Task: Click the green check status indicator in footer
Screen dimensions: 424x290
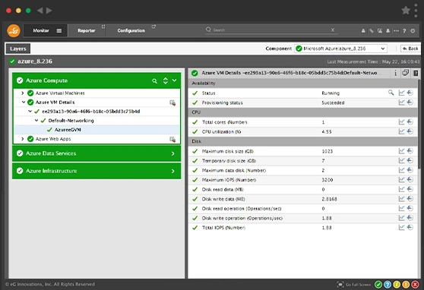Action: (378, 285)
